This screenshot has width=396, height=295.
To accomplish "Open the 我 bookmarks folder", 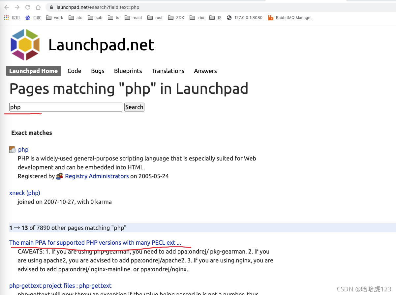I will pyautogui.click(x=216, y=18).
